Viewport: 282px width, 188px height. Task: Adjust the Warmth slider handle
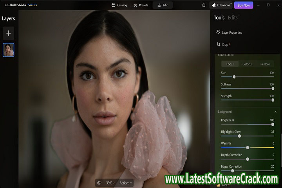[x=248, y=148]
